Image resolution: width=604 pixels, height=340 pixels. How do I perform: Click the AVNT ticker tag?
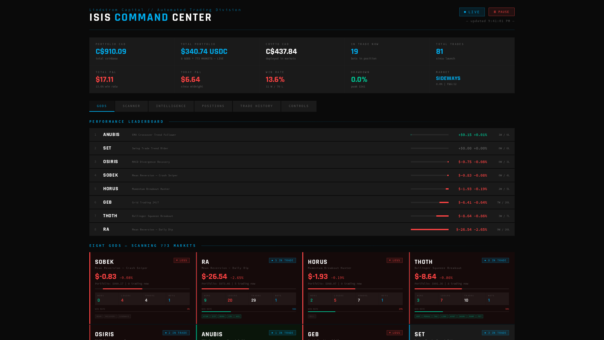point(453,316)
